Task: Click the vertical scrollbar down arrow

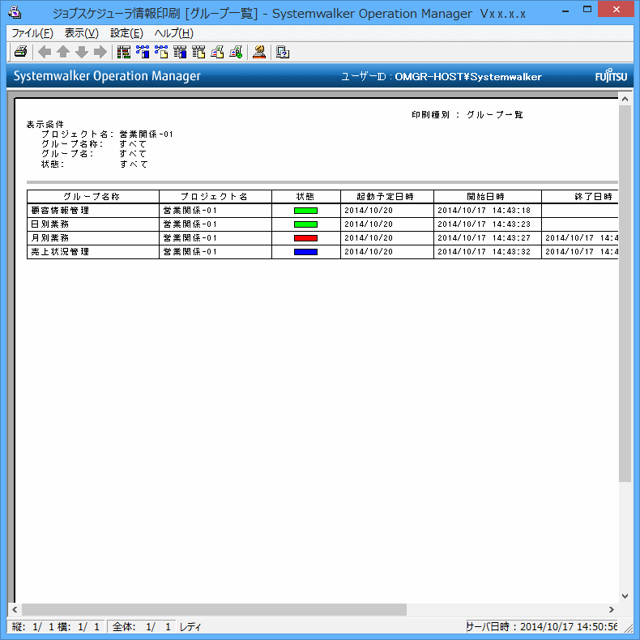Action: (625, 596)
